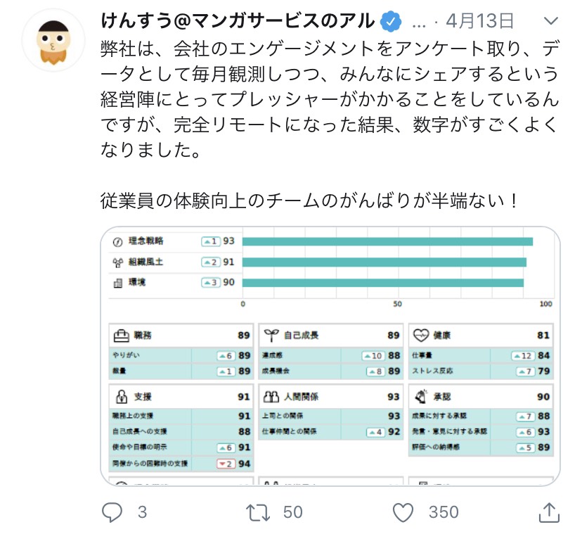
Task: Click the reply speech bubble icon
Action: click(112, 512)
